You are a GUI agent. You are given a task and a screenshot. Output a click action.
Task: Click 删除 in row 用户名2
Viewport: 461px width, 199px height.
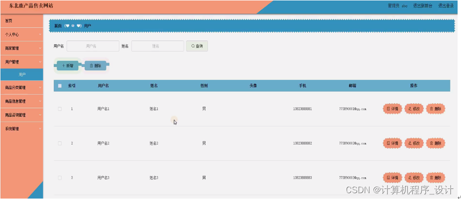pos(436,143)
